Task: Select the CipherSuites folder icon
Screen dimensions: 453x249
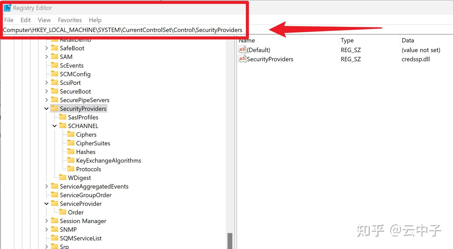Action: coord(71,143)
